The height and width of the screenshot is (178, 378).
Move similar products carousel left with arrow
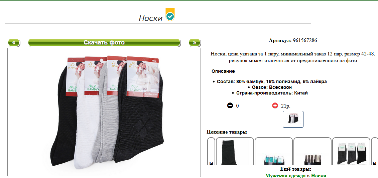(x=211, y=164)
